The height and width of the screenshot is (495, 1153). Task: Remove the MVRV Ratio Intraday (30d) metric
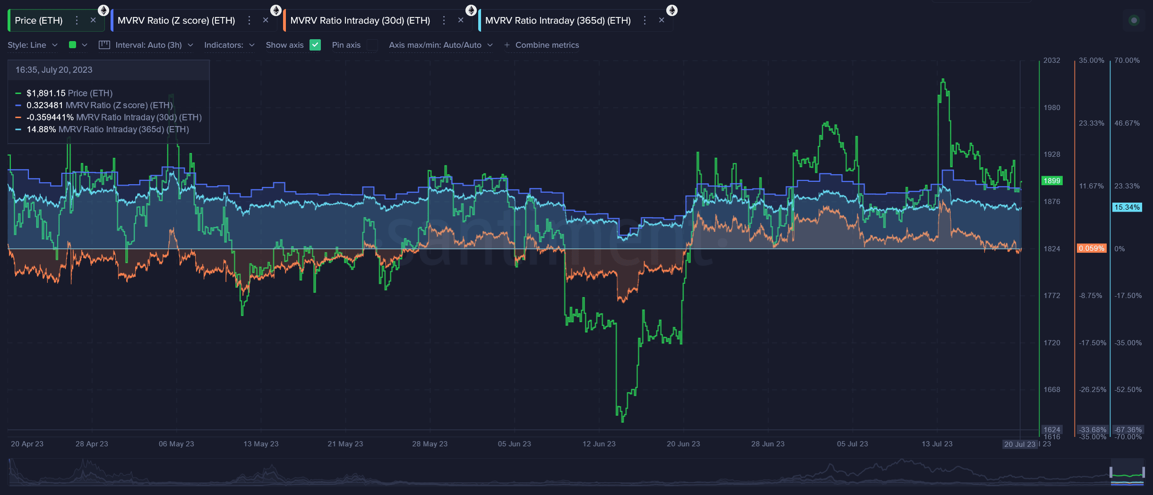click(461, 20)
